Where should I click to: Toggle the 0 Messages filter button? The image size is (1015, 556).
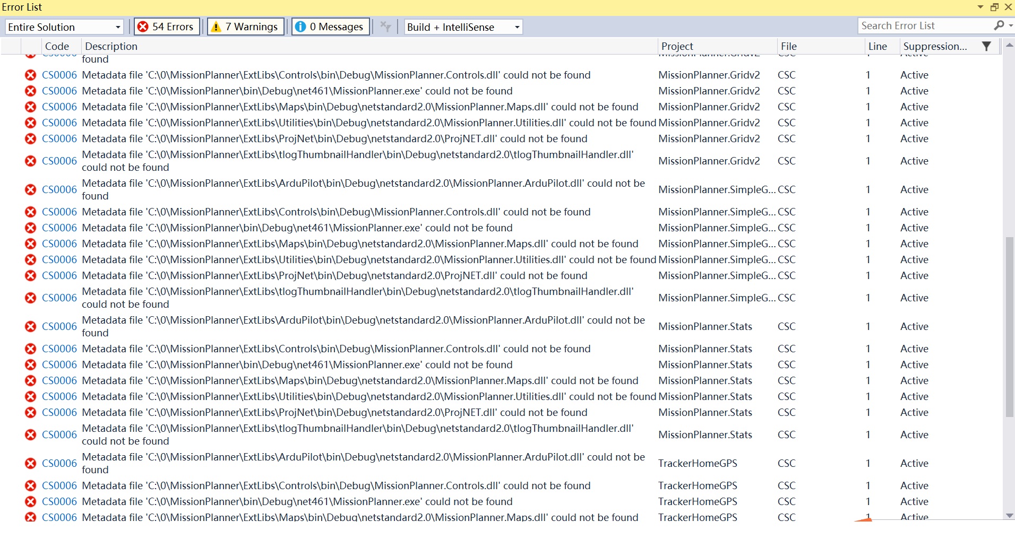click(x=330, y=27)
